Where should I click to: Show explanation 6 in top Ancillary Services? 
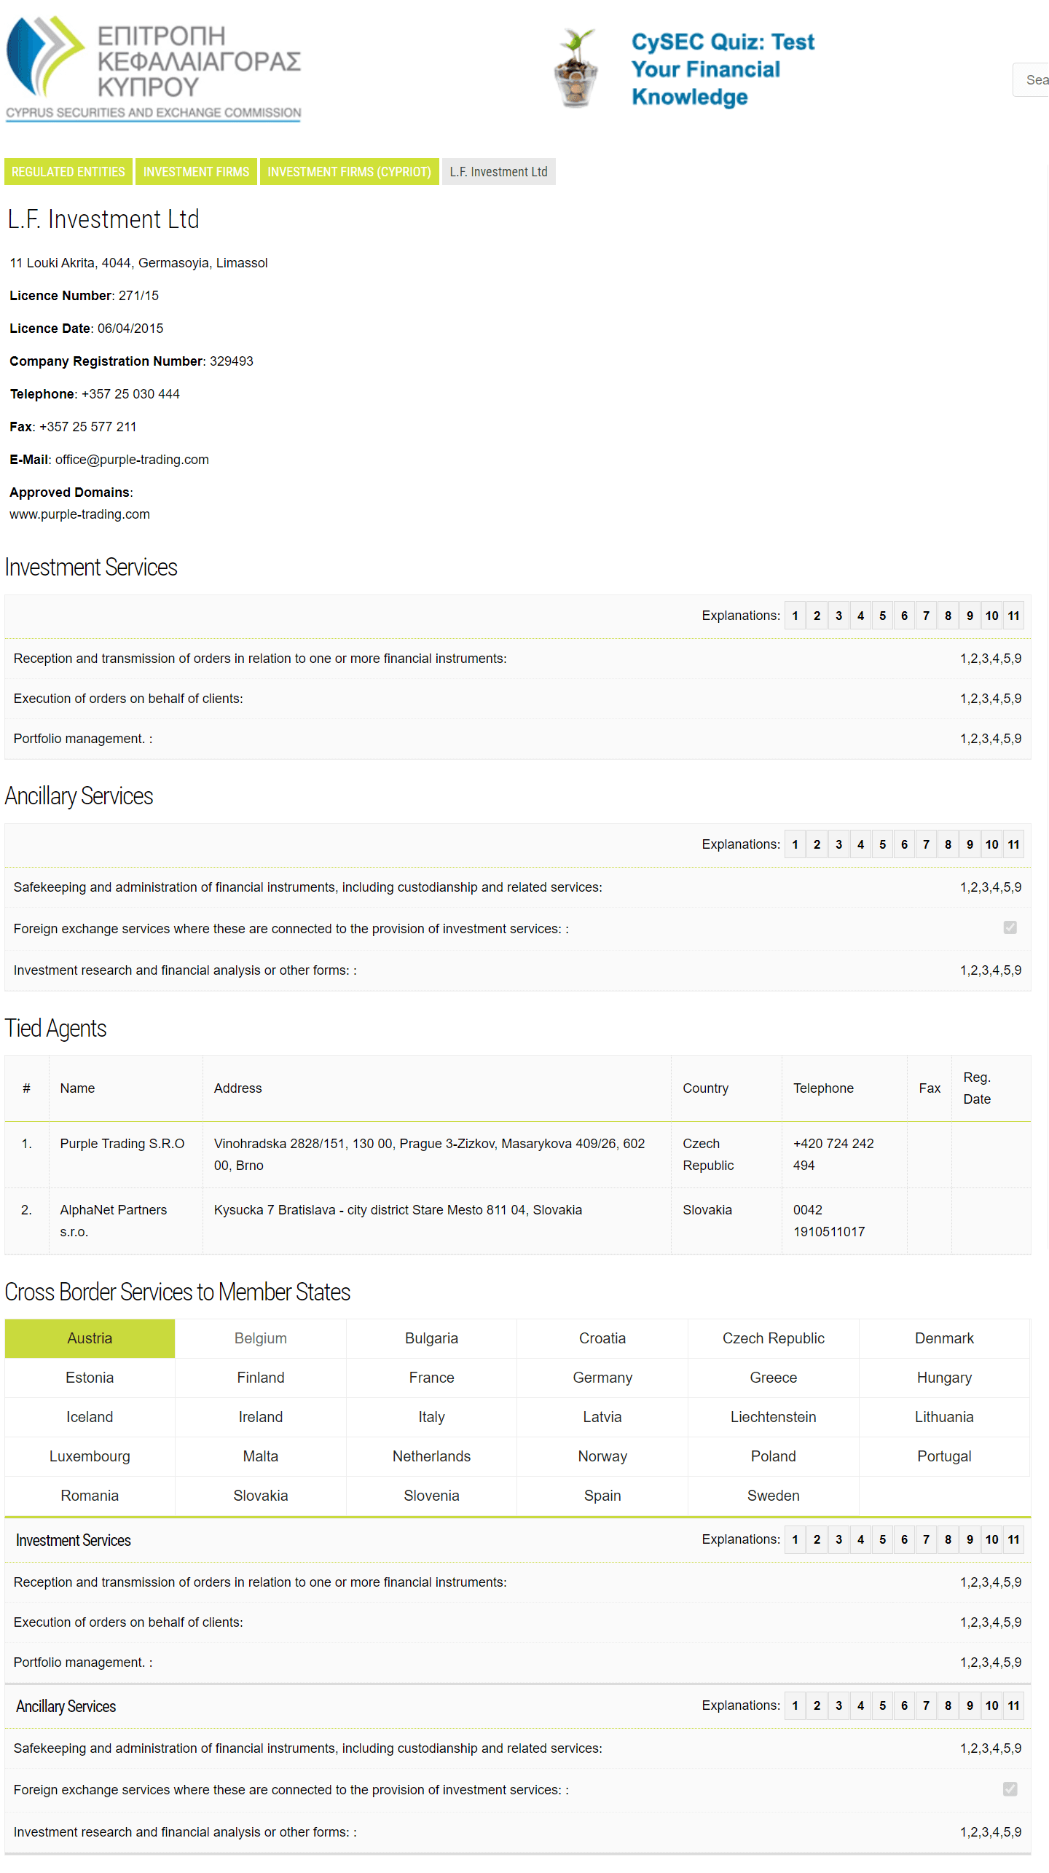(x=904, y=844)
